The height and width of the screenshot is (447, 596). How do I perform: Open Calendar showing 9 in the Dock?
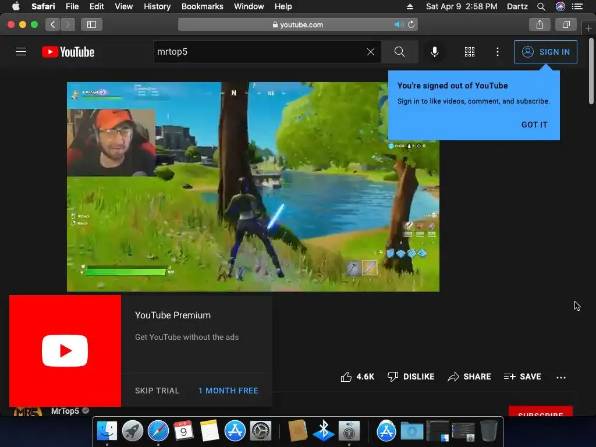183,431
